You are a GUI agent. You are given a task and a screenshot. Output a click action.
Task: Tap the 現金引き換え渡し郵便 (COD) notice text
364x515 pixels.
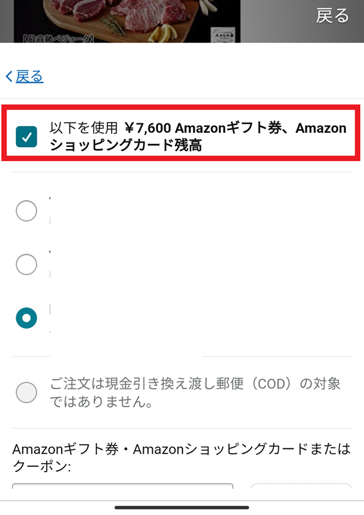point(195,392)
